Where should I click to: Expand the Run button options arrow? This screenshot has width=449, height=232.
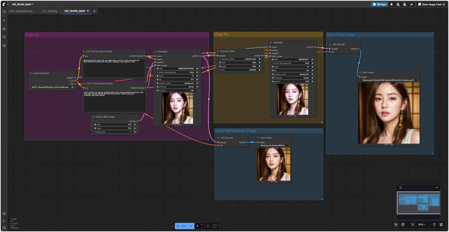191,226
